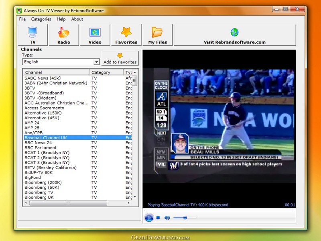Click the vertical scrollbar thumb
Image resolution: width=321 pixels, height=241 pixels.
134,80
